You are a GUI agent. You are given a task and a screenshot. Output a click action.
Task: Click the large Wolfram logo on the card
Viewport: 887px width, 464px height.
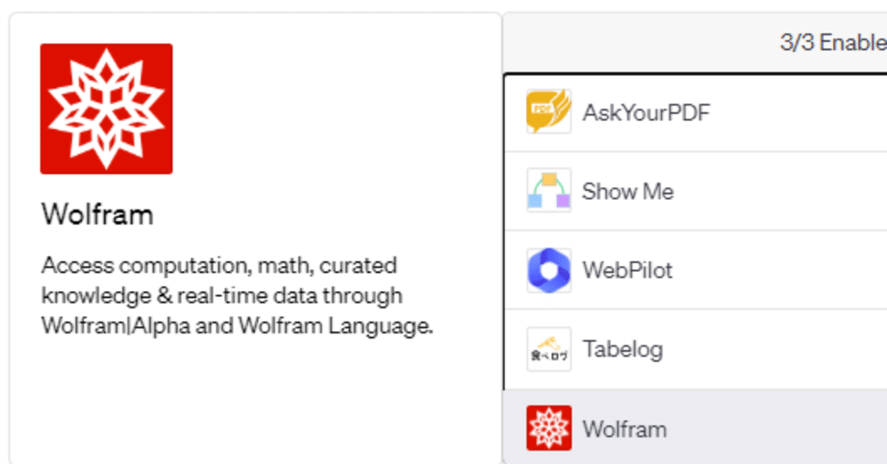[x=106, y=107]
